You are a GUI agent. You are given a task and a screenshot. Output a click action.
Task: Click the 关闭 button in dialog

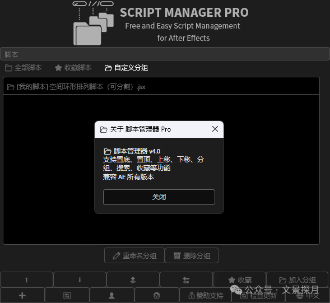click(159, 197)
